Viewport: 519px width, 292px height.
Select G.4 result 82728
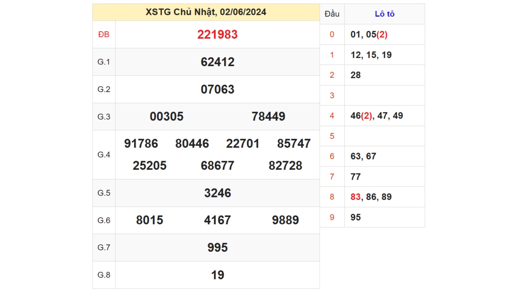tap(285, 166)
